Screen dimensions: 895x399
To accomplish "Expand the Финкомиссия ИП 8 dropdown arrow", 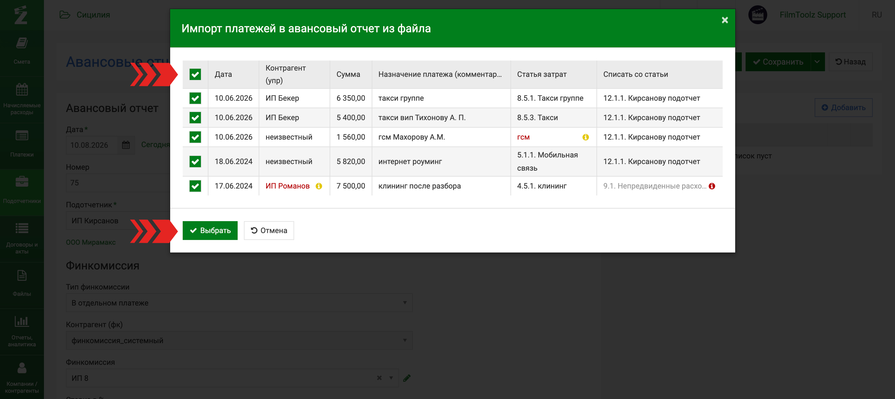I will (x=391, y=378).
